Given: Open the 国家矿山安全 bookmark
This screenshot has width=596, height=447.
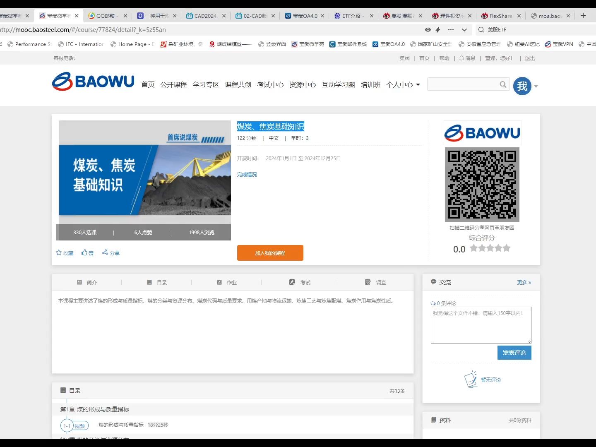Looking at the screenshot, I should pyautogui.click(x=431, y=44).
